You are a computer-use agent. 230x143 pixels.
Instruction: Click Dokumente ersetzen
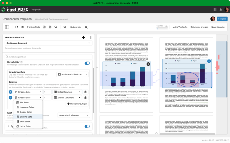[x=199, y=27]
